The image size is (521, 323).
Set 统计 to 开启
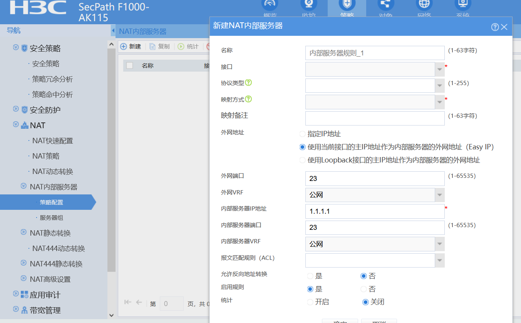click(310, 302)
